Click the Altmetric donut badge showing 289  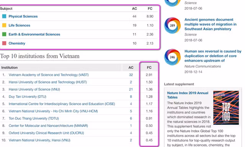point(172,26)
